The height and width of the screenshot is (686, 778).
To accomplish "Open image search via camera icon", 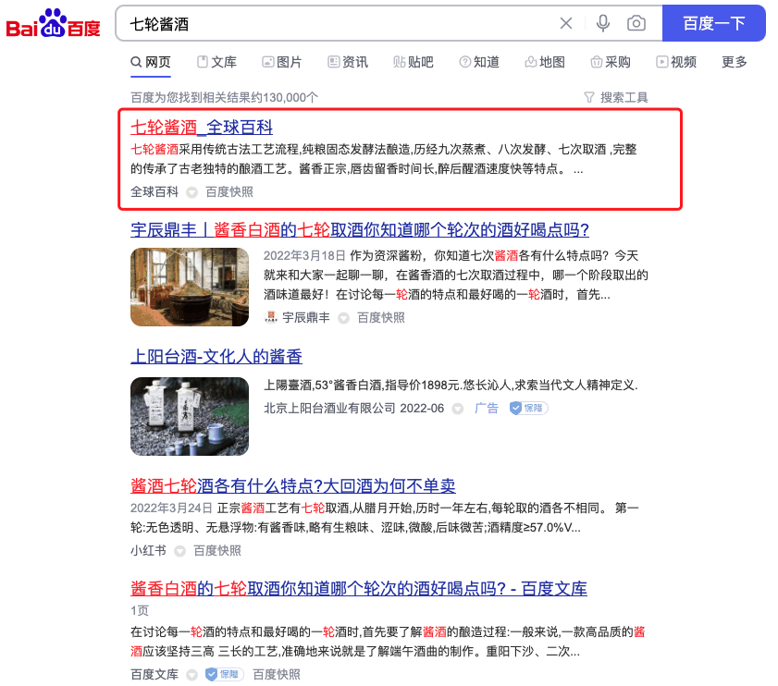I will click(636, 23).
